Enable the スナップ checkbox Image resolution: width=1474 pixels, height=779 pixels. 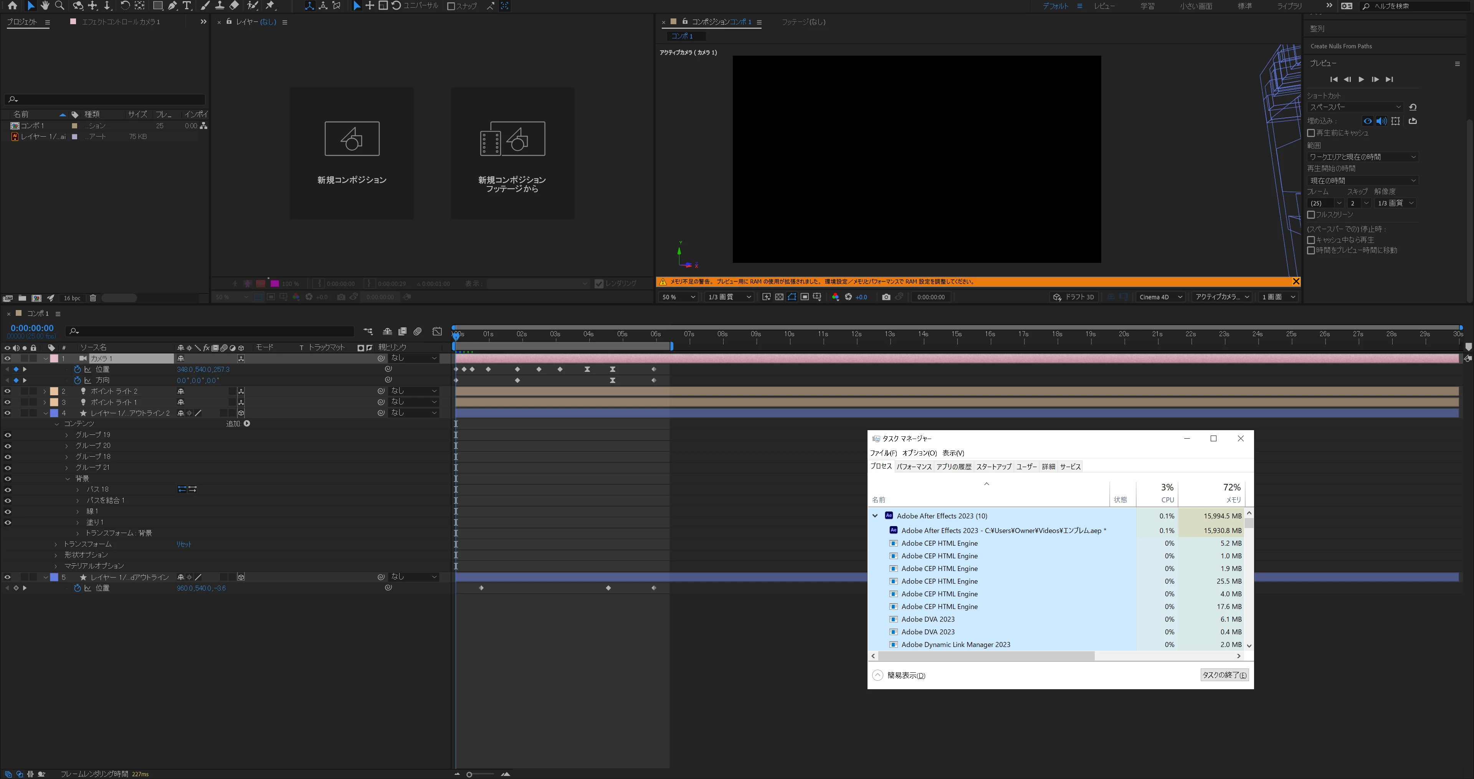click(451, 6)
